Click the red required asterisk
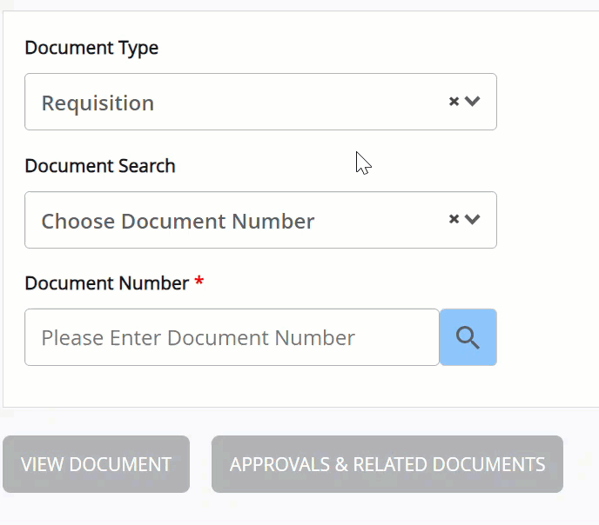Viewport: 599px width, 525px height. pos(199,283)
